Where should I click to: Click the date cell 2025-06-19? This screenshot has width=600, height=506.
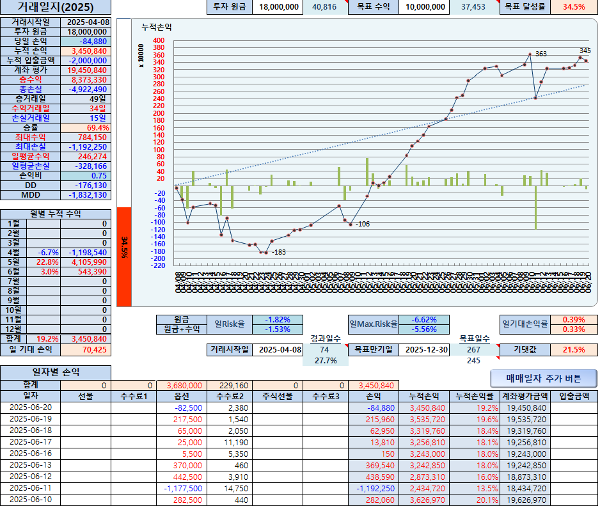[x=31, y=419]
